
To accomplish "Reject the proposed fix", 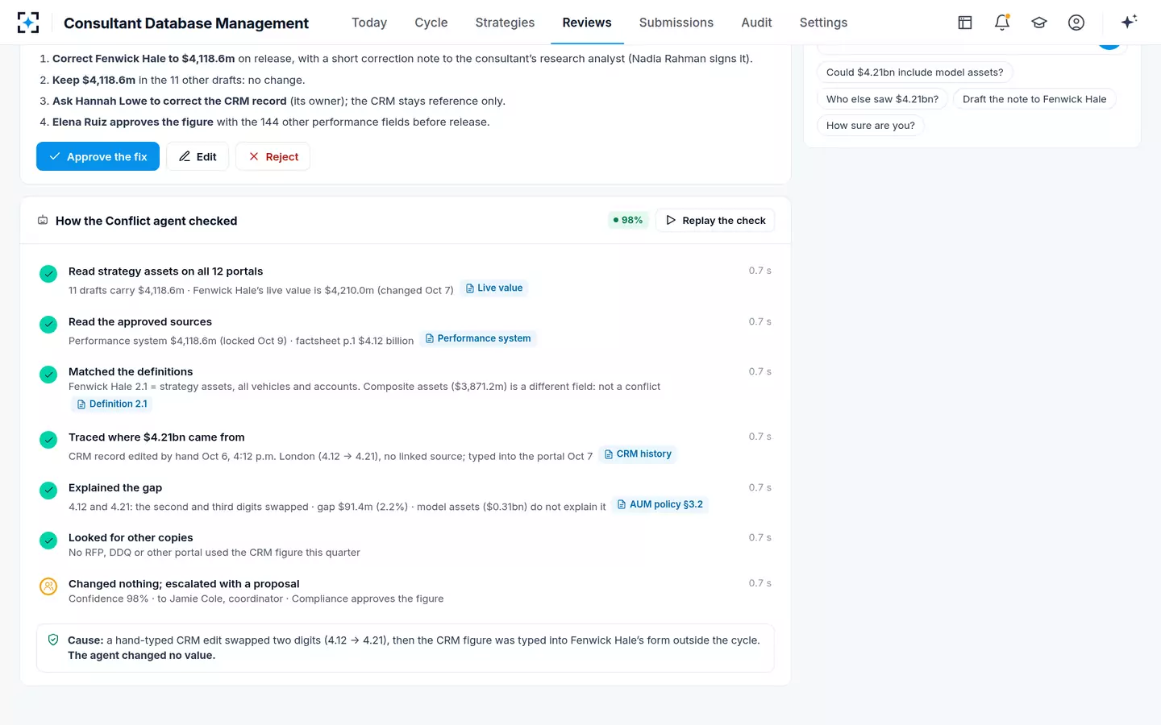I will tap(273, 156).
